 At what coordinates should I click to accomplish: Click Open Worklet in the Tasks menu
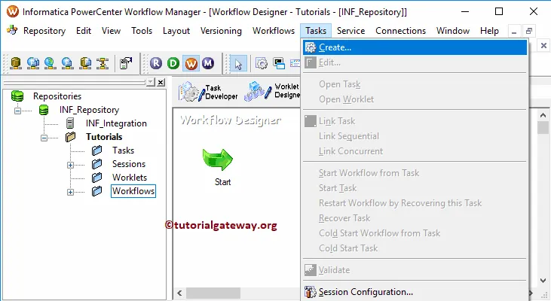pos(415,99)
